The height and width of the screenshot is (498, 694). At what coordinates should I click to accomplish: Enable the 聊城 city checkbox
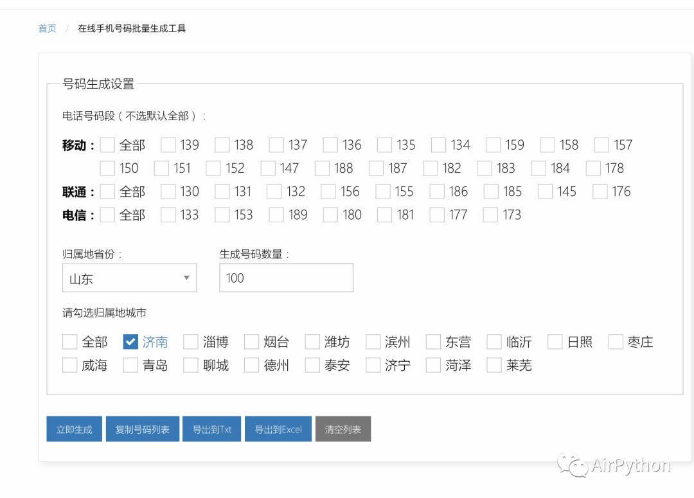point(191,365)
